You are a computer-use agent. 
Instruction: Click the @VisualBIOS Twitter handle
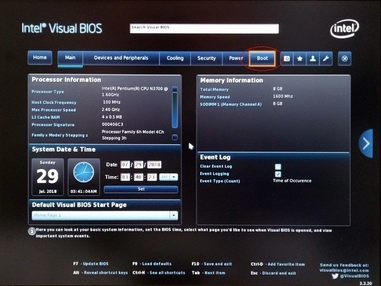tap(354, 276)
